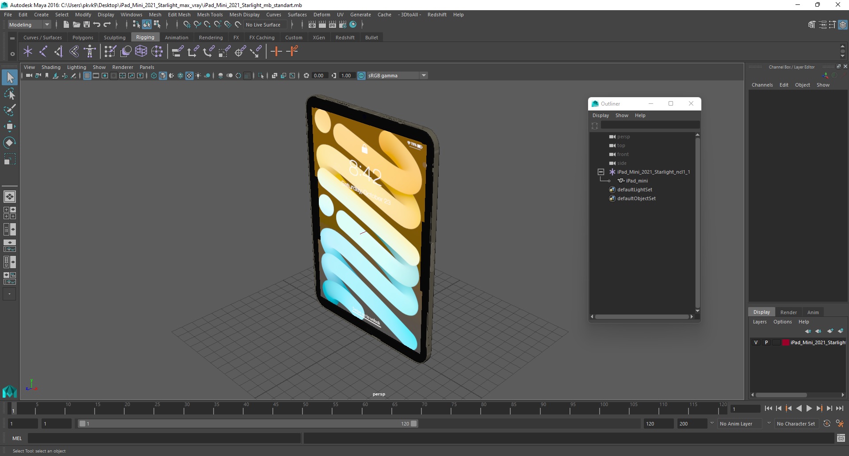Click the MEL command line input

164,438
